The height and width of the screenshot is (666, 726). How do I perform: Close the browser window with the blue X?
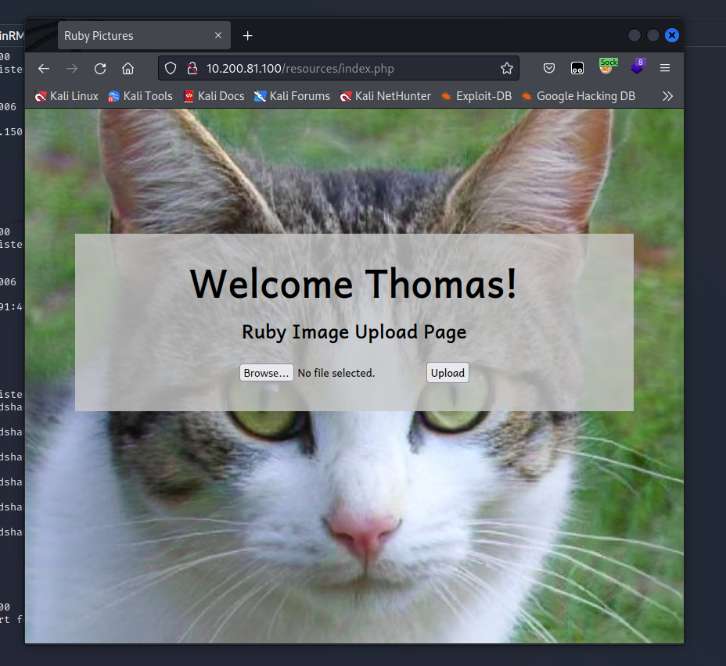click(672, 35)
